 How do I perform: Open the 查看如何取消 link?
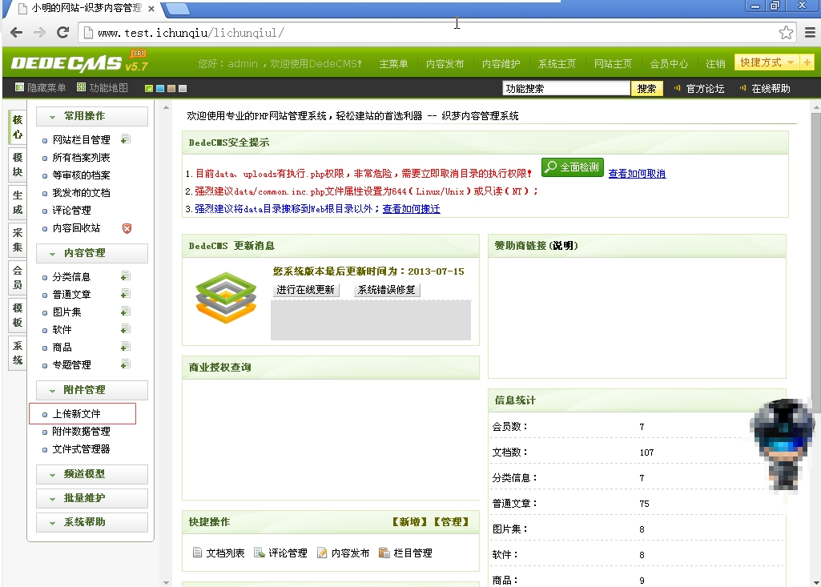(x=637, y=173)
